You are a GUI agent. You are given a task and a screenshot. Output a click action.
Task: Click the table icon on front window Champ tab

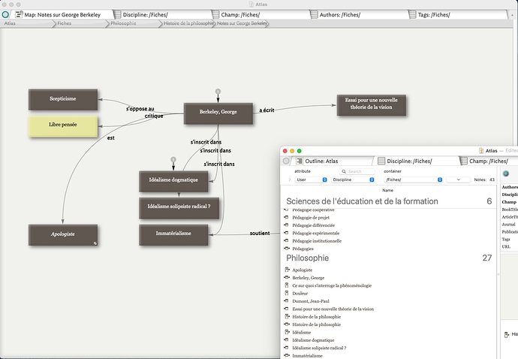pyautogui.click(x=463, y=161)
